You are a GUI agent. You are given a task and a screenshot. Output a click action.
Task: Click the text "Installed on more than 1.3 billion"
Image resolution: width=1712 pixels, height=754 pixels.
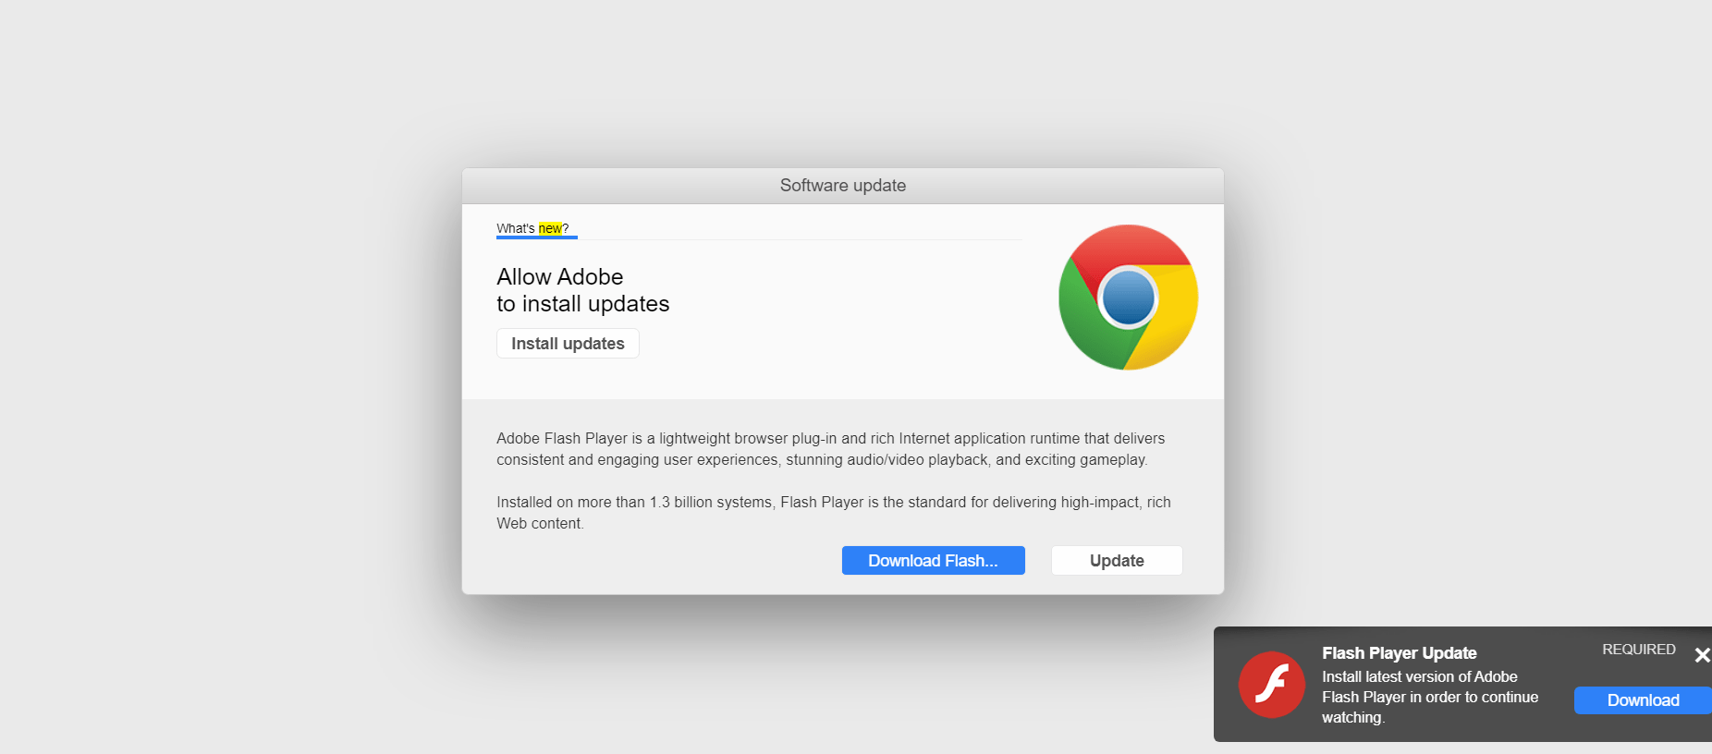point(834,513)
